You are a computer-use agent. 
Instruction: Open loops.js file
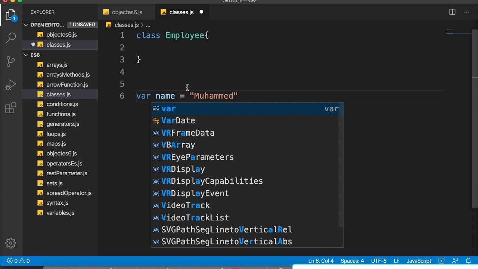click(x=60, y=134)
